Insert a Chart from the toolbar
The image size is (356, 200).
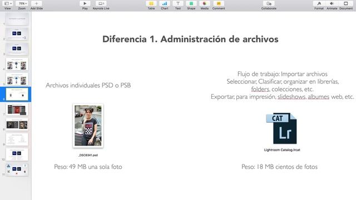click(165, 4)
